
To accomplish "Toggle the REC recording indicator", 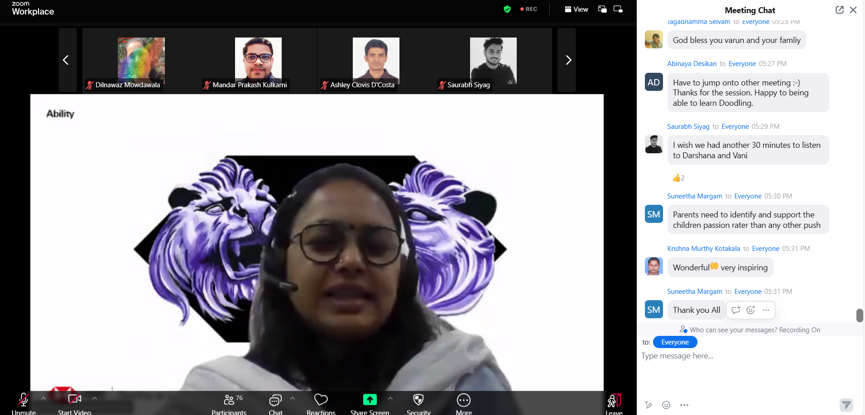I will (x=529, y=9).
